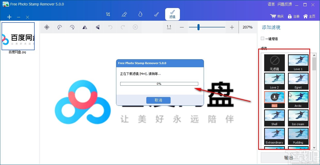
Task: Open the 问题反馈 feedback menu
Action: point(284,4)
